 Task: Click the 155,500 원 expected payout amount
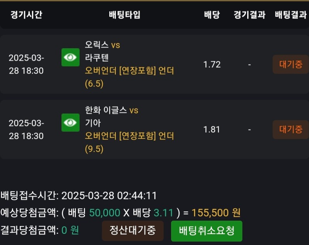216,213
